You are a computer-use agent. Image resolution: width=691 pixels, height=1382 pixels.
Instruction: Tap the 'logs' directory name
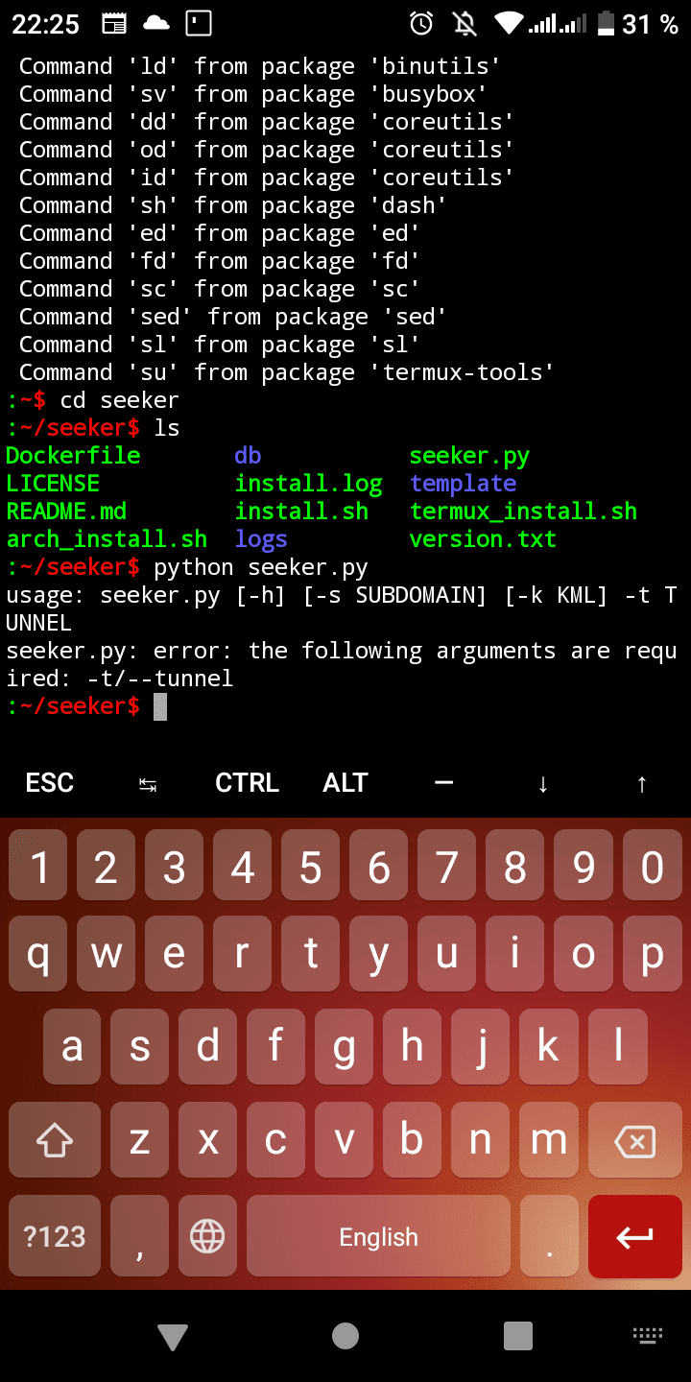pyautogui.click(x=261, y=539)
